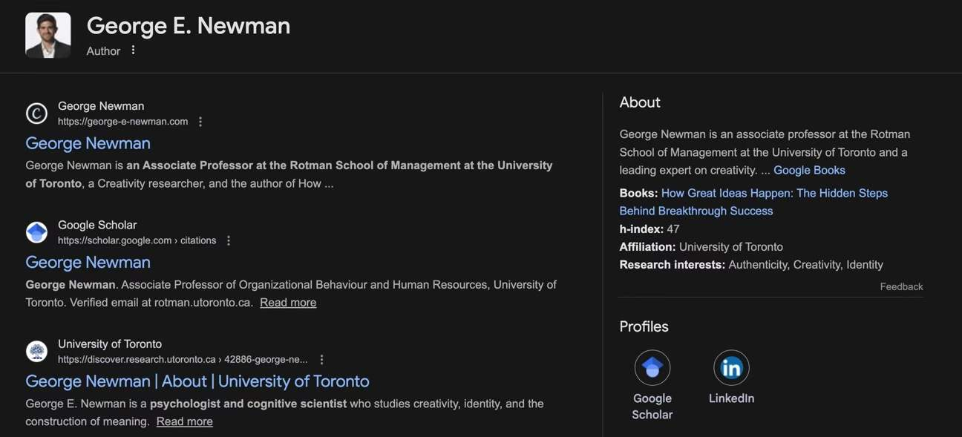The width and height of the screenshot is (962, 437).
Task: Open options menu for University of Toronto result
Action: tap(321, 359)
